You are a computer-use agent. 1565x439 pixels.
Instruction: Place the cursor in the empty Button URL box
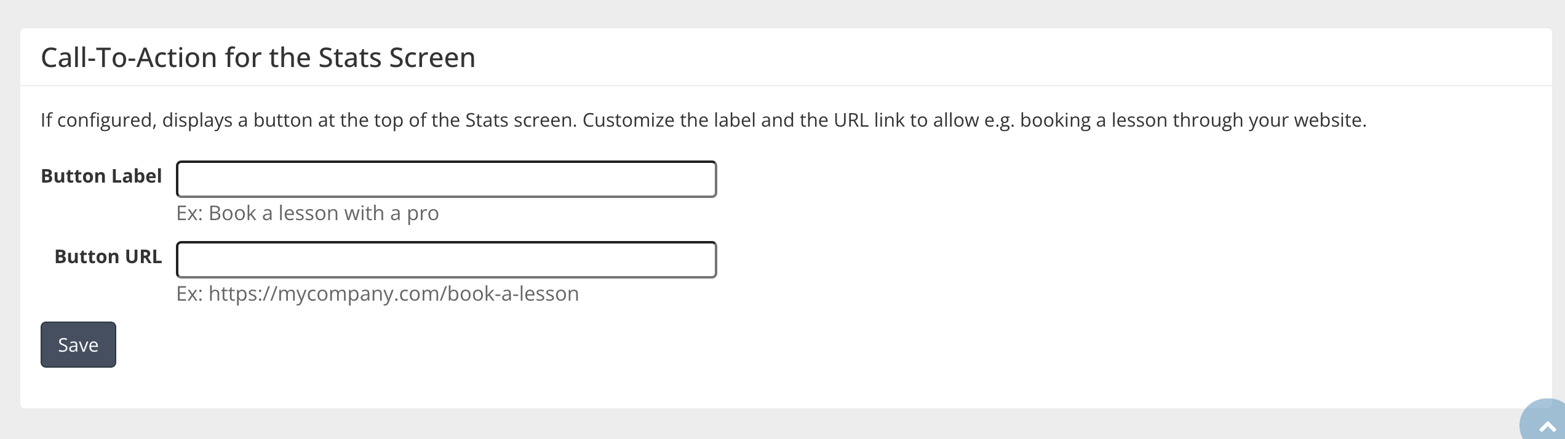[446, 259]
